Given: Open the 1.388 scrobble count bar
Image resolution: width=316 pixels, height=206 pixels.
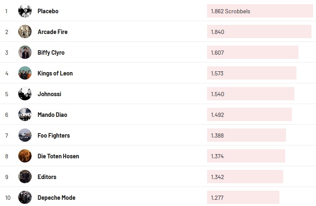Looking at the screenshot, I should pos(246,136).
